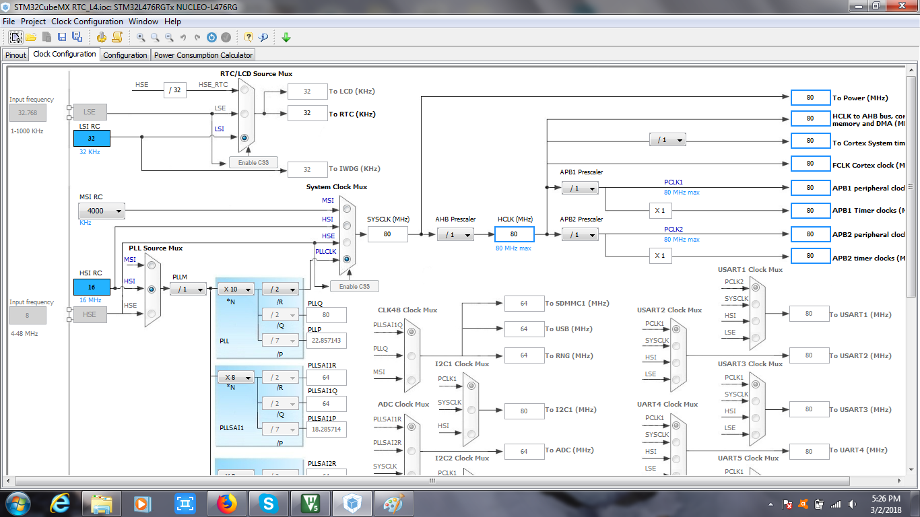This screenshot has width=920, height=517.
Task: Open Windows Explorer folder taskbar icon
Action: pyautogui.click(x=102, y=504)
